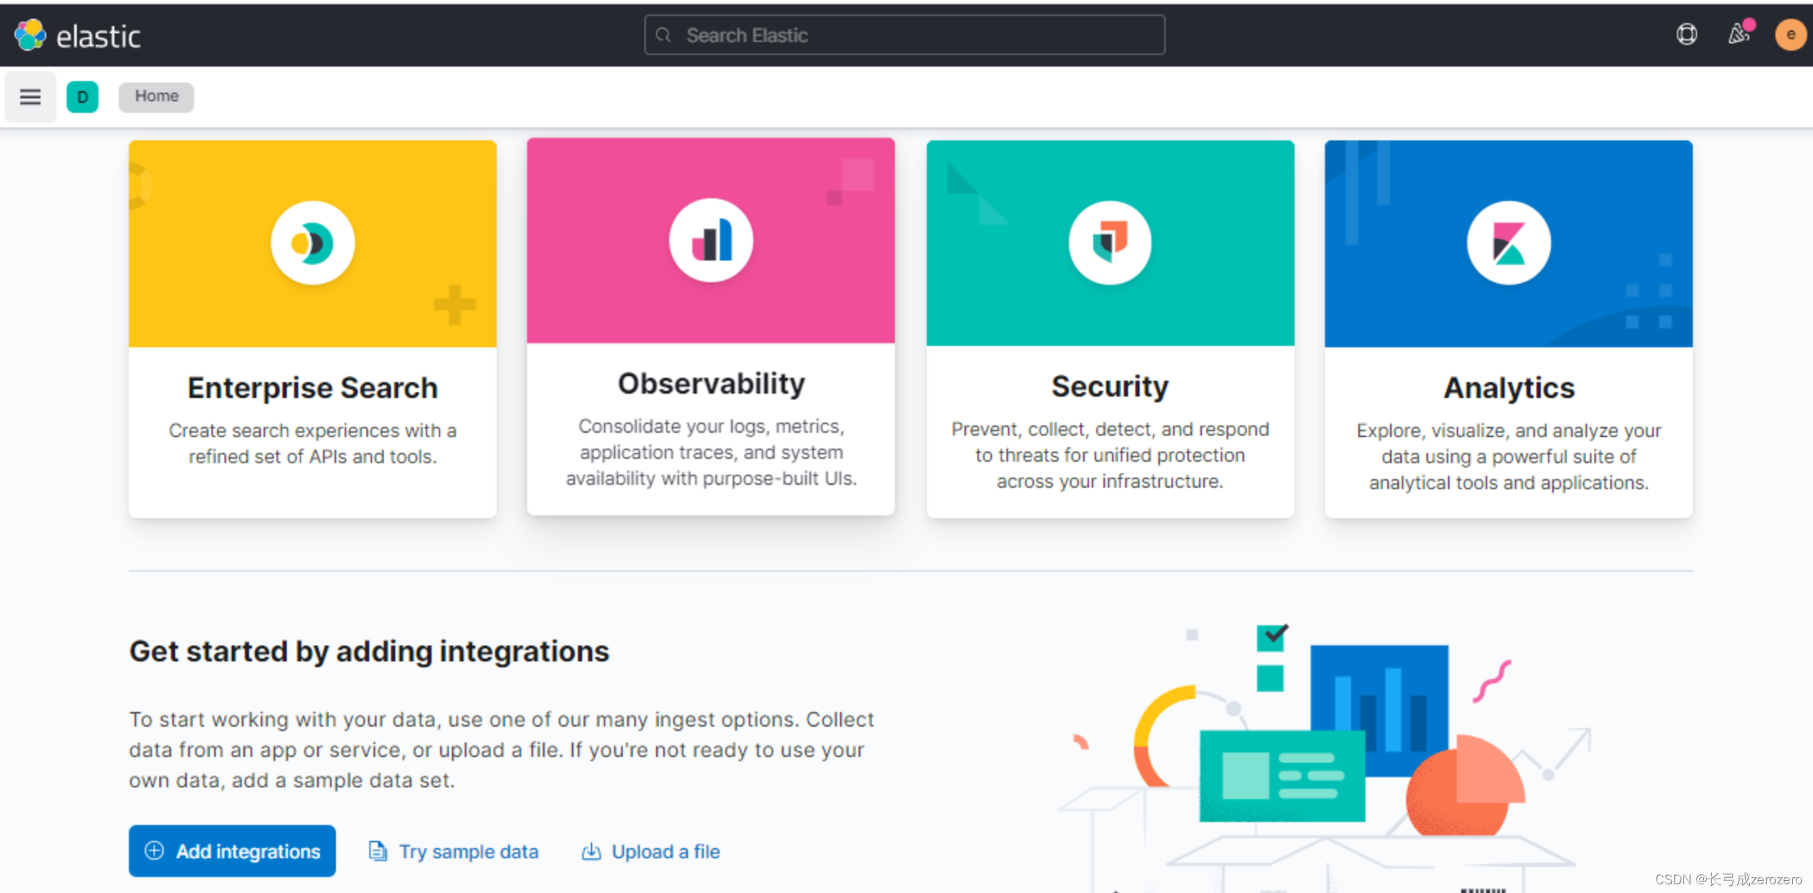Screen dimensions: 1813x893
Task: Open the hamburger navigation menu
Action: [30, 96]
